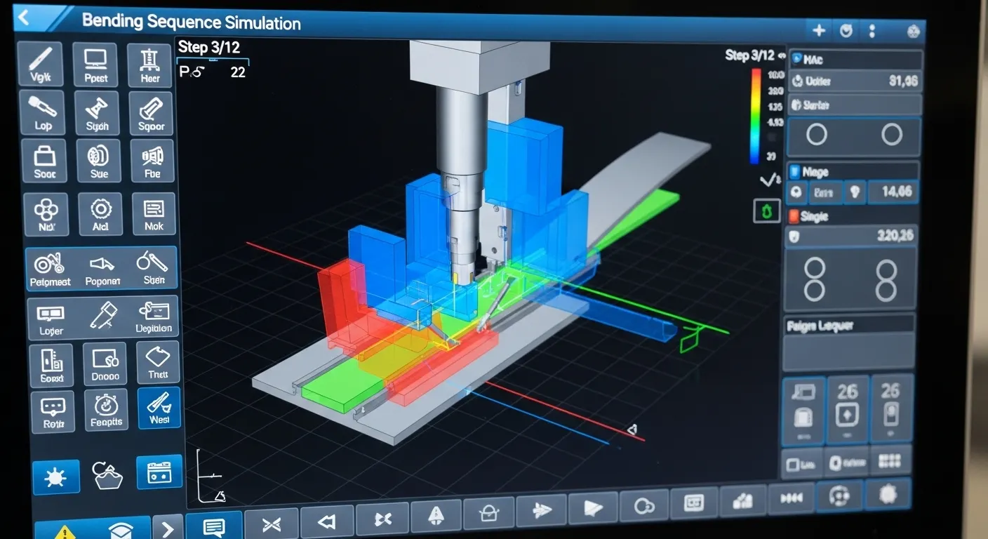This screenshot has height=539, width=988.
Task: Choose the Degition tool icon
Action: 154,317
